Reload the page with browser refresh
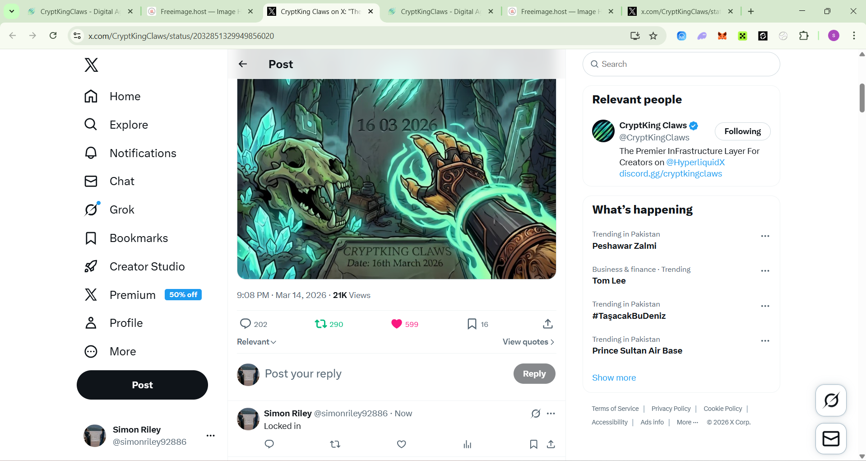The image size is (866, 461). (x=53, y=36)
